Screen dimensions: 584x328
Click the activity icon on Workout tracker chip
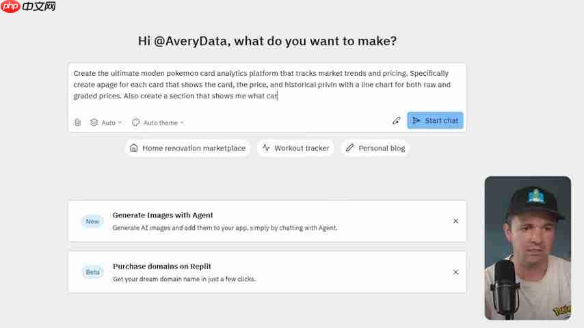point(266,148)
